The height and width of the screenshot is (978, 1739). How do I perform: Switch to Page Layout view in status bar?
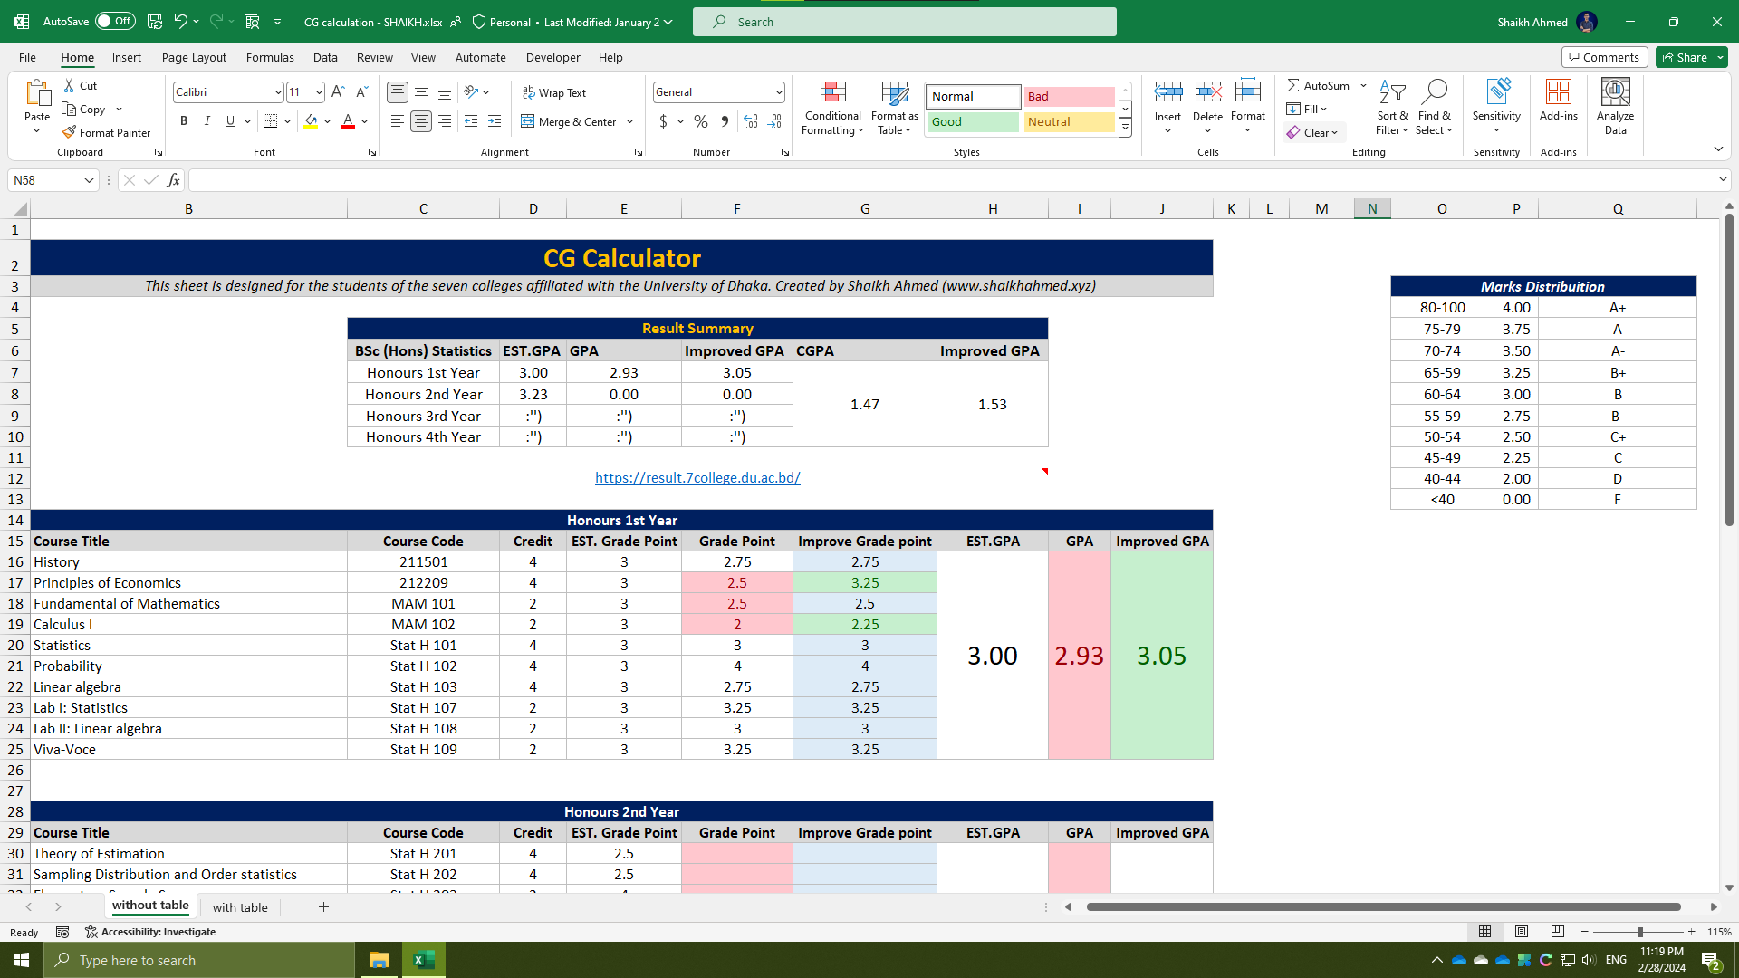click(1522, 932)
